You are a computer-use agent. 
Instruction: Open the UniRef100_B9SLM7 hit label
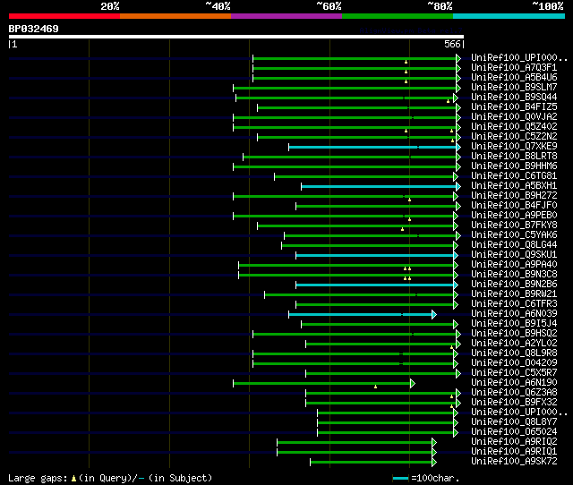pos(514,88)
